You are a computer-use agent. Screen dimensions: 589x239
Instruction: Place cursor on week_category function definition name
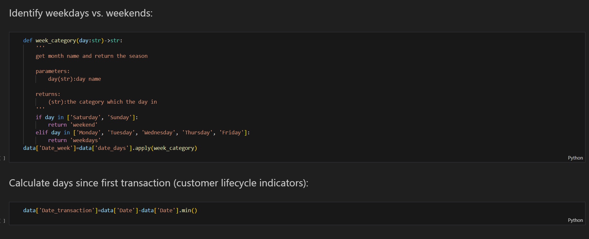click(x=56, y=41)
